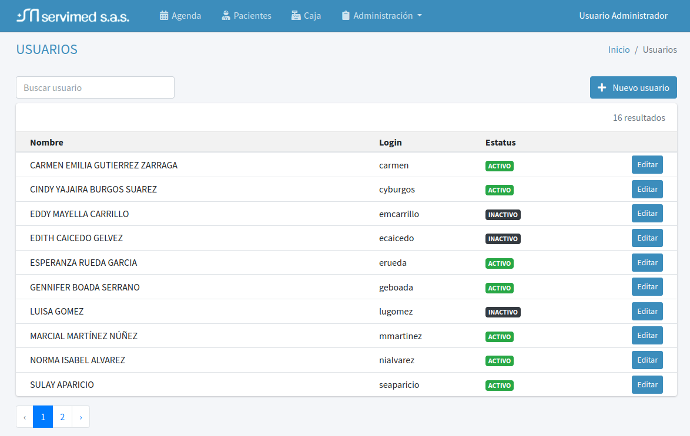Image resolution: width=690 pixels, height=436 pixels.
Task: Click Editar on the LUISA GOMEZ row
Action: coord(647,312)
